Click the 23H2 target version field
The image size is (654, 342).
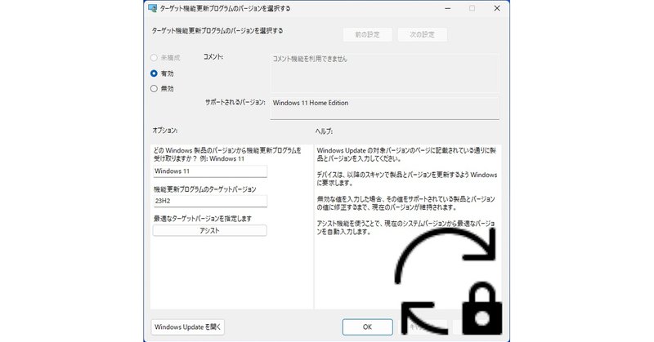pyautogui.click(x=210, y=201)
